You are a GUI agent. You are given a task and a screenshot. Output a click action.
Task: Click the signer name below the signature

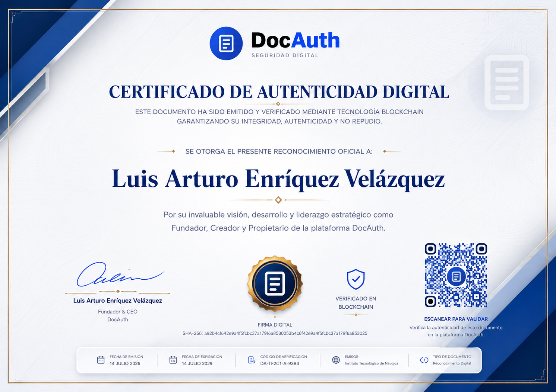pyautogui.click(x=118, y=301)
